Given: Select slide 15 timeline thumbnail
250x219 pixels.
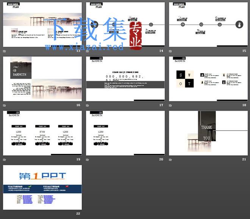Looking at the screenshot, I should pyautogui.click(x=208, y=24).
